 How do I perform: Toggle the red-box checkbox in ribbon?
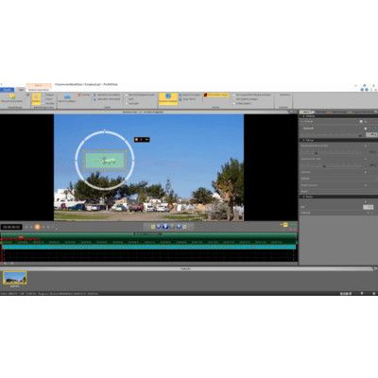[x=205, y=94]
